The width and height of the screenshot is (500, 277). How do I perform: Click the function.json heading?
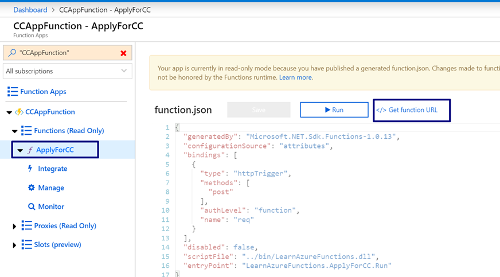tap(183, 110)
